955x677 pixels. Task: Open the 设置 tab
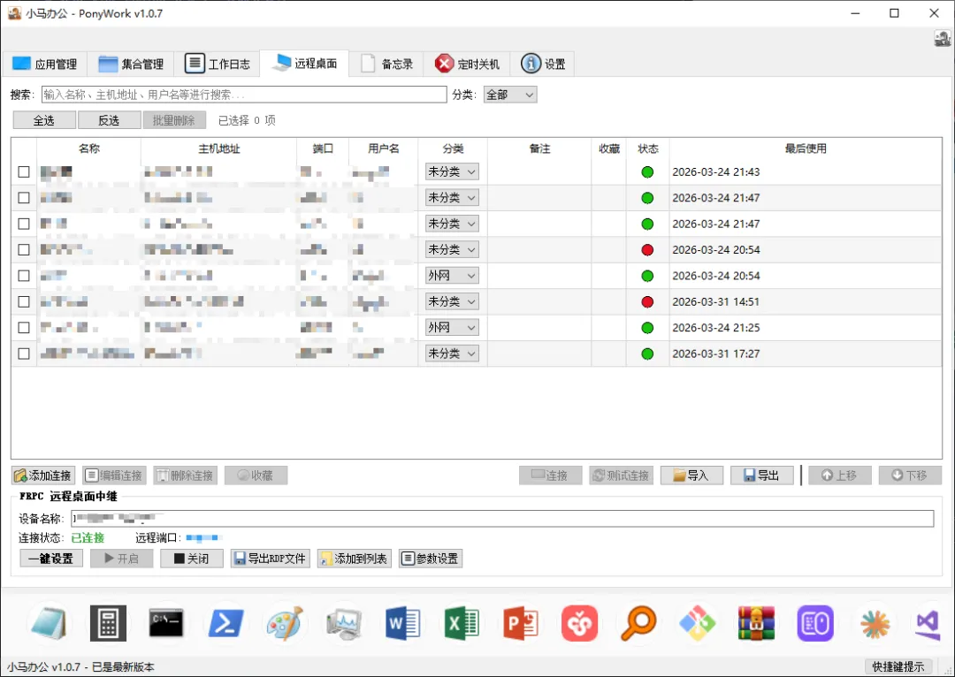tap(543, 64)
